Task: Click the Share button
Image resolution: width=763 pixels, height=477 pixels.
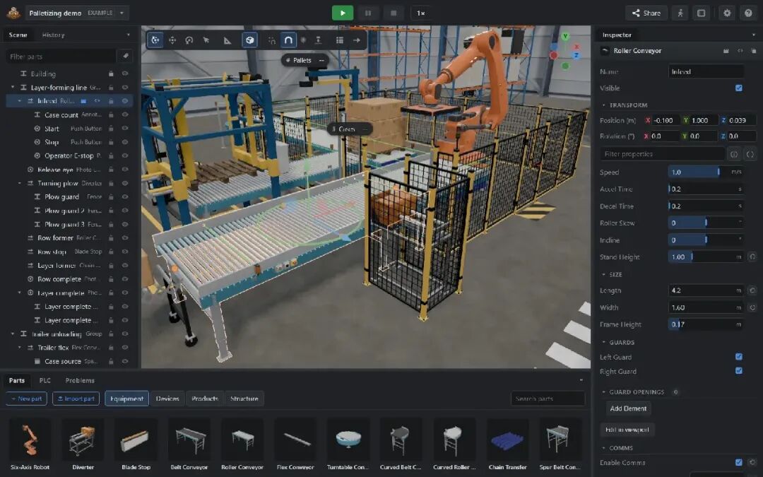Action: click(x=646, y=13)
